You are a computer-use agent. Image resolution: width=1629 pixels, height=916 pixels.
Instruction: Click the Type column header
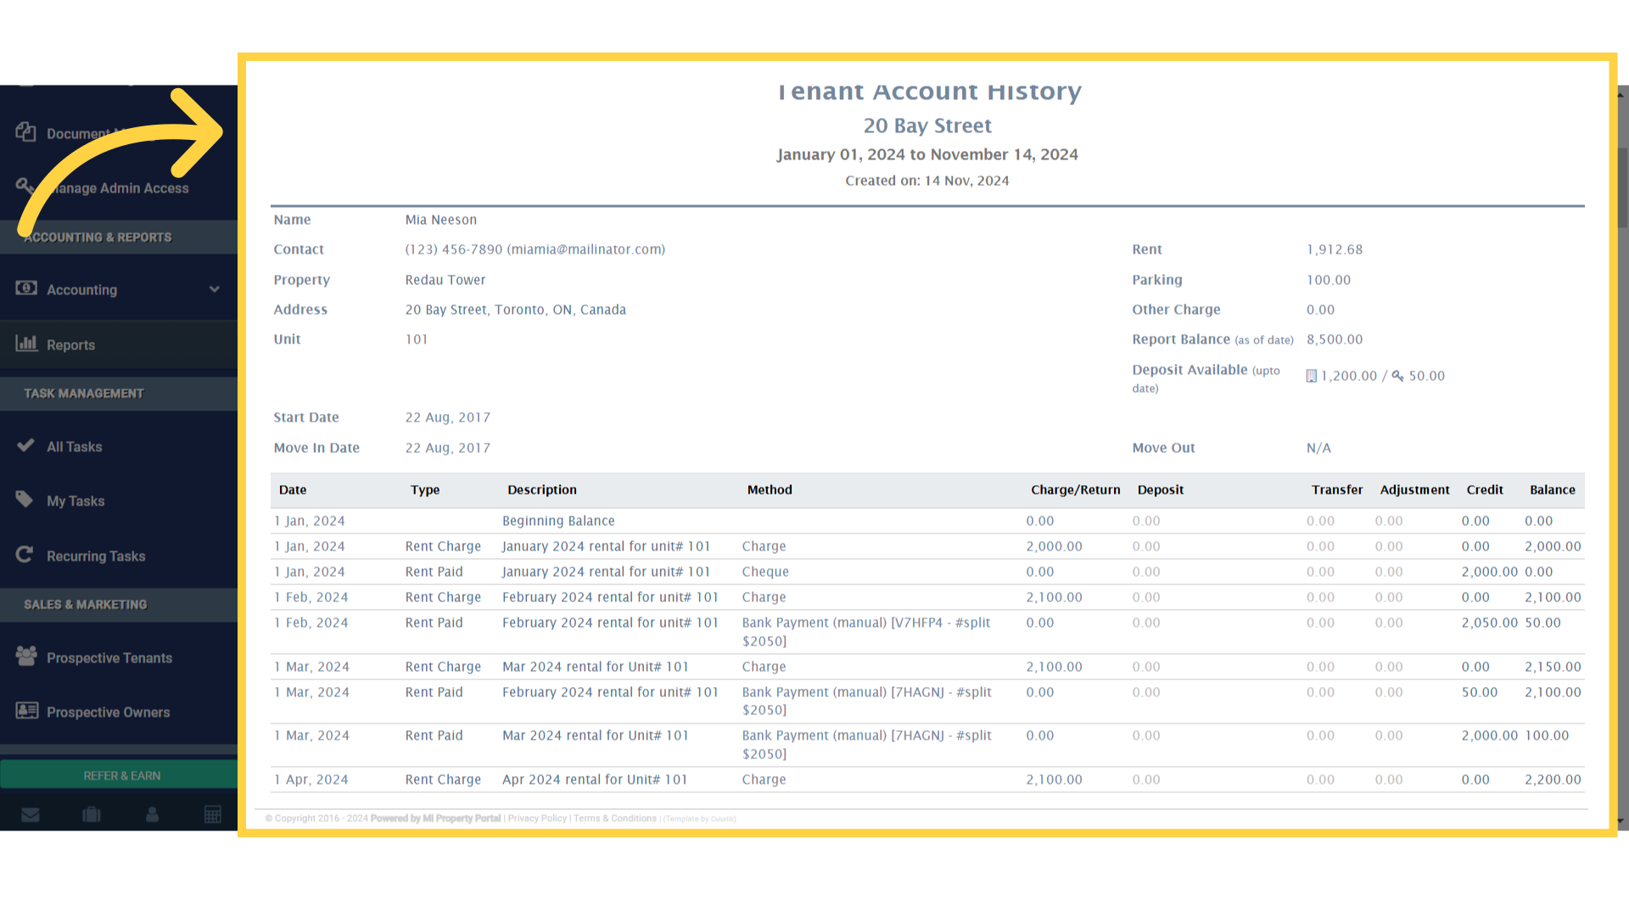[425, 489]
